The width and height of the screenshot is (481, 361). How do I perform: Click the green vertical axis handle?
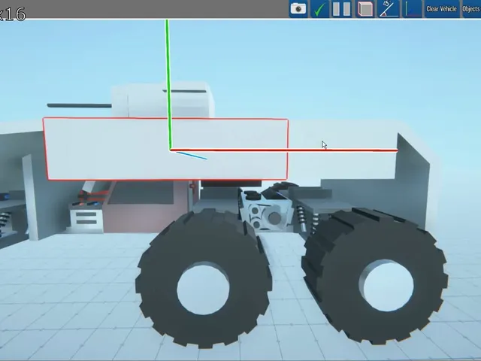168,84
